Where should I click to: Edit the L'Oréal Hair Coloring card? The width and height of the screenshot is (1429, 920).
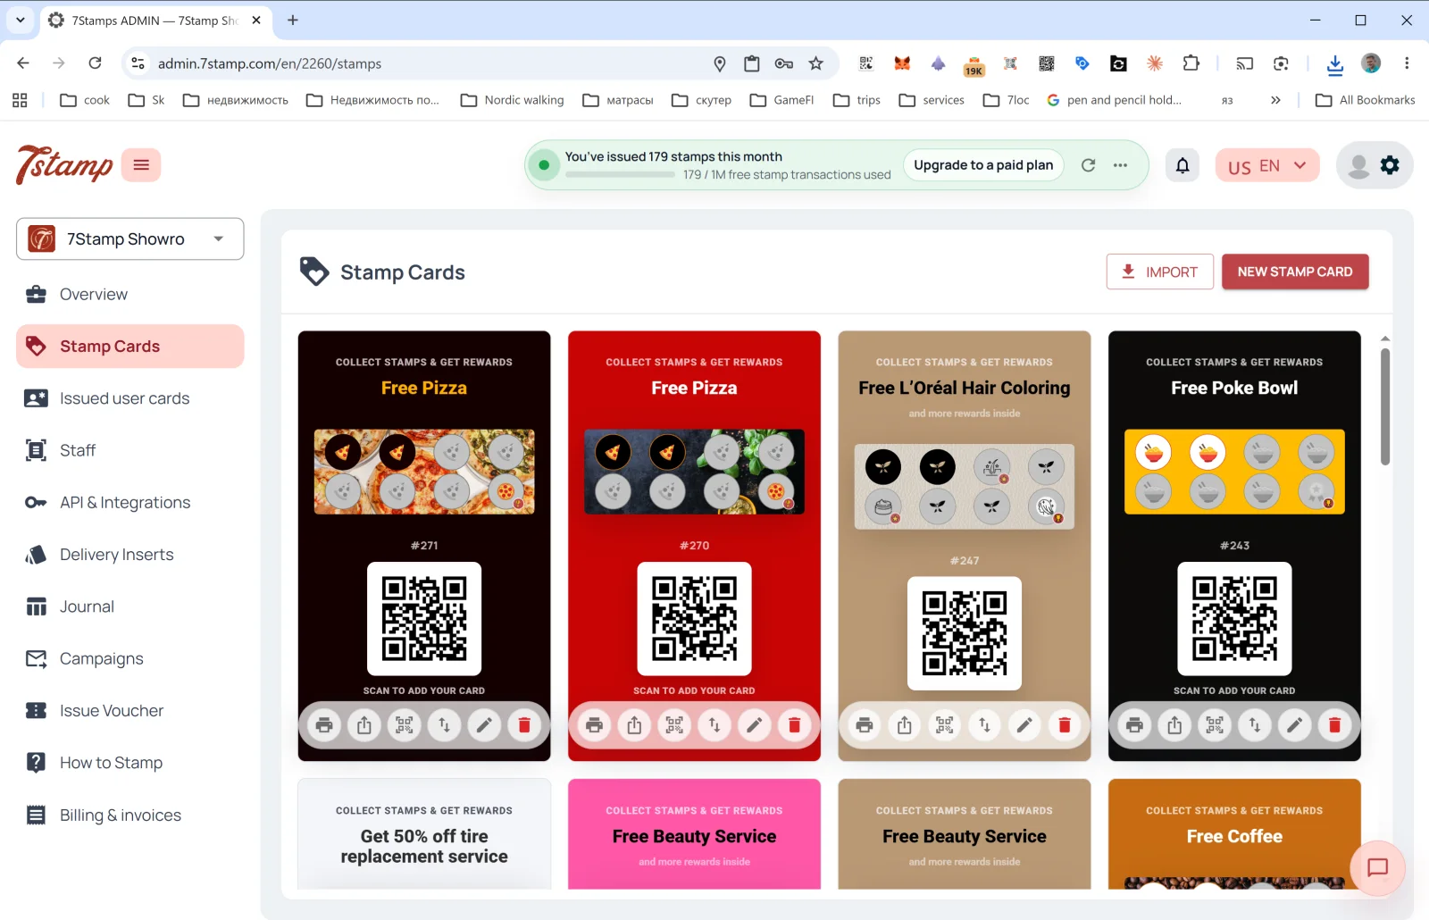click(1024, 725)
